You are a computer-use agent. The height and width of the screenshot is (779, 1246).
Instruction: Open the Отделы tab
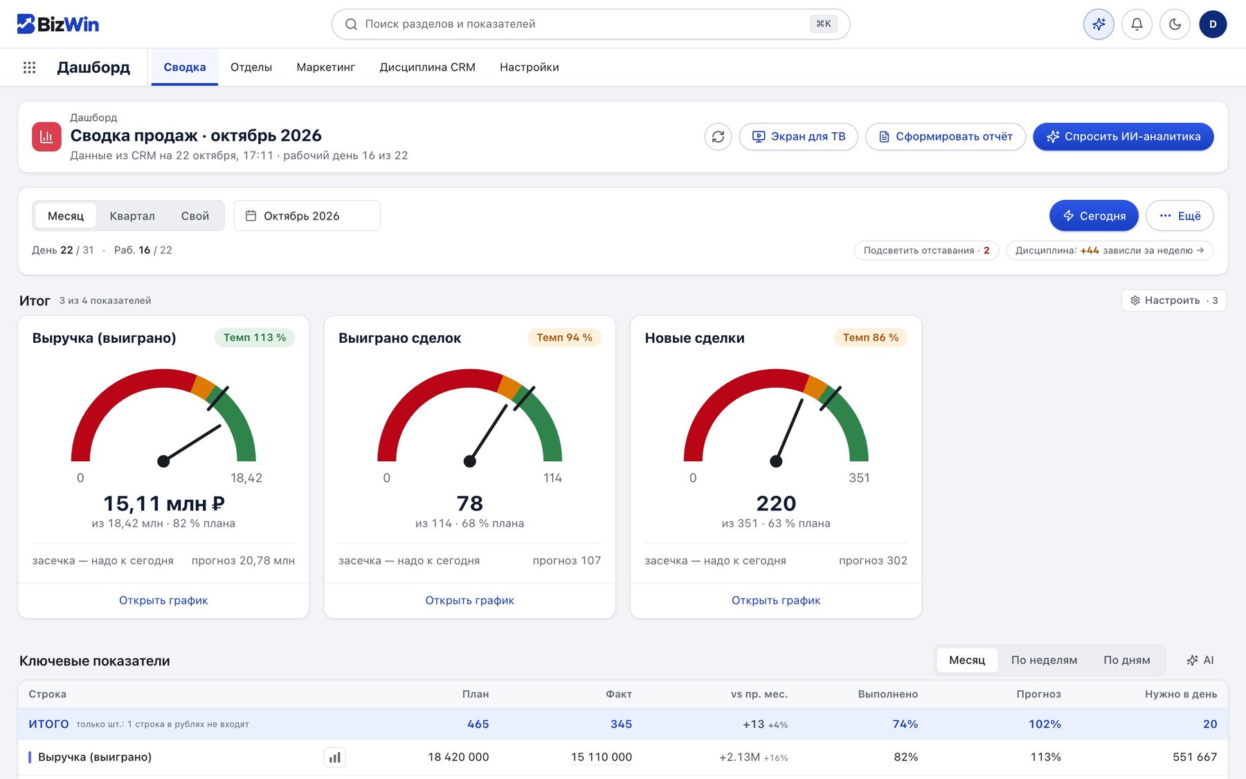pyautogui.click(x=251, y=67)
